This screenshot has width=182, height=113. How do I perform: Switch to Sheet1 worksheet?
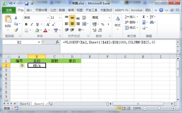25,104
